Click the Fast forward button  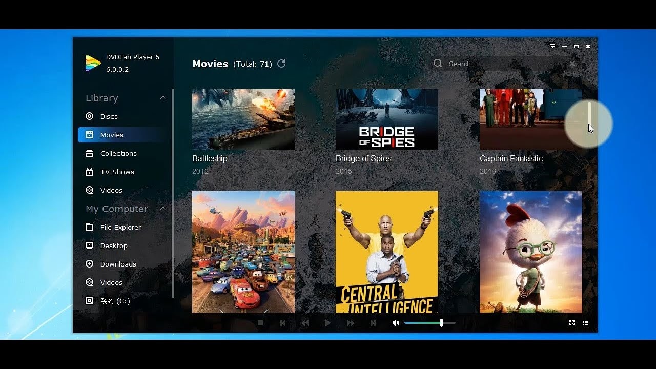[351, 323]
